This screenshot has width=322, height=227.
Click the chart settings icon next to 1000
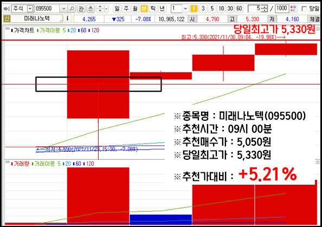pos(293,9)
